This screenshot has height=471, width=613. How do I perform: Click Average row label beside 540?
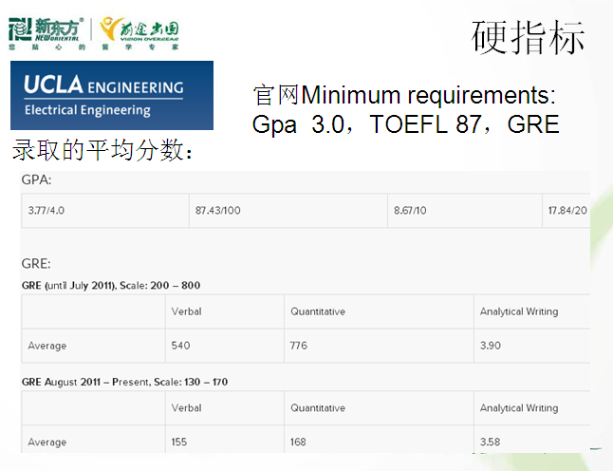93,346
